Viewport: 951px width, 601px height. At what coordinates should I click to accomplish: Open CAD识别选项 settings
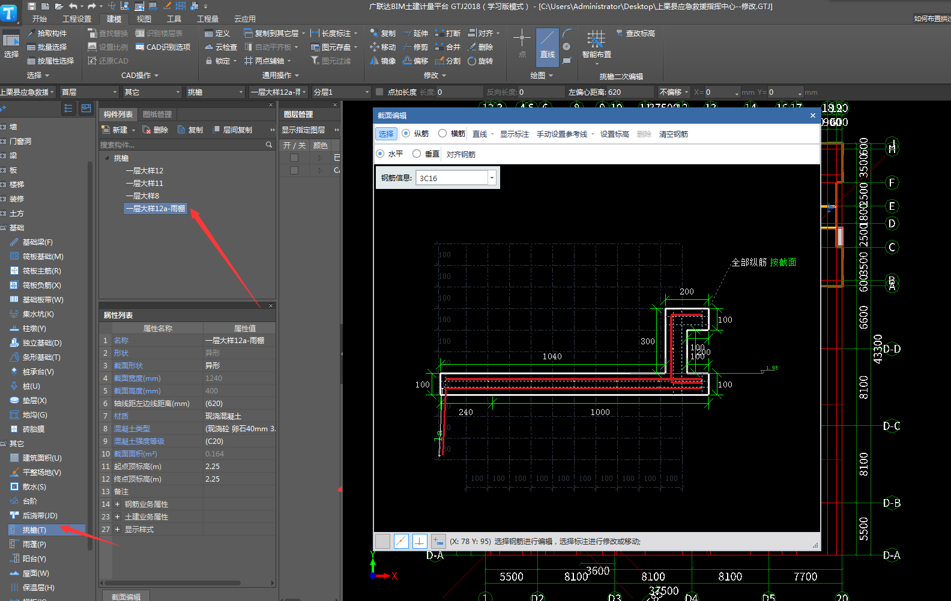point(163,47)
